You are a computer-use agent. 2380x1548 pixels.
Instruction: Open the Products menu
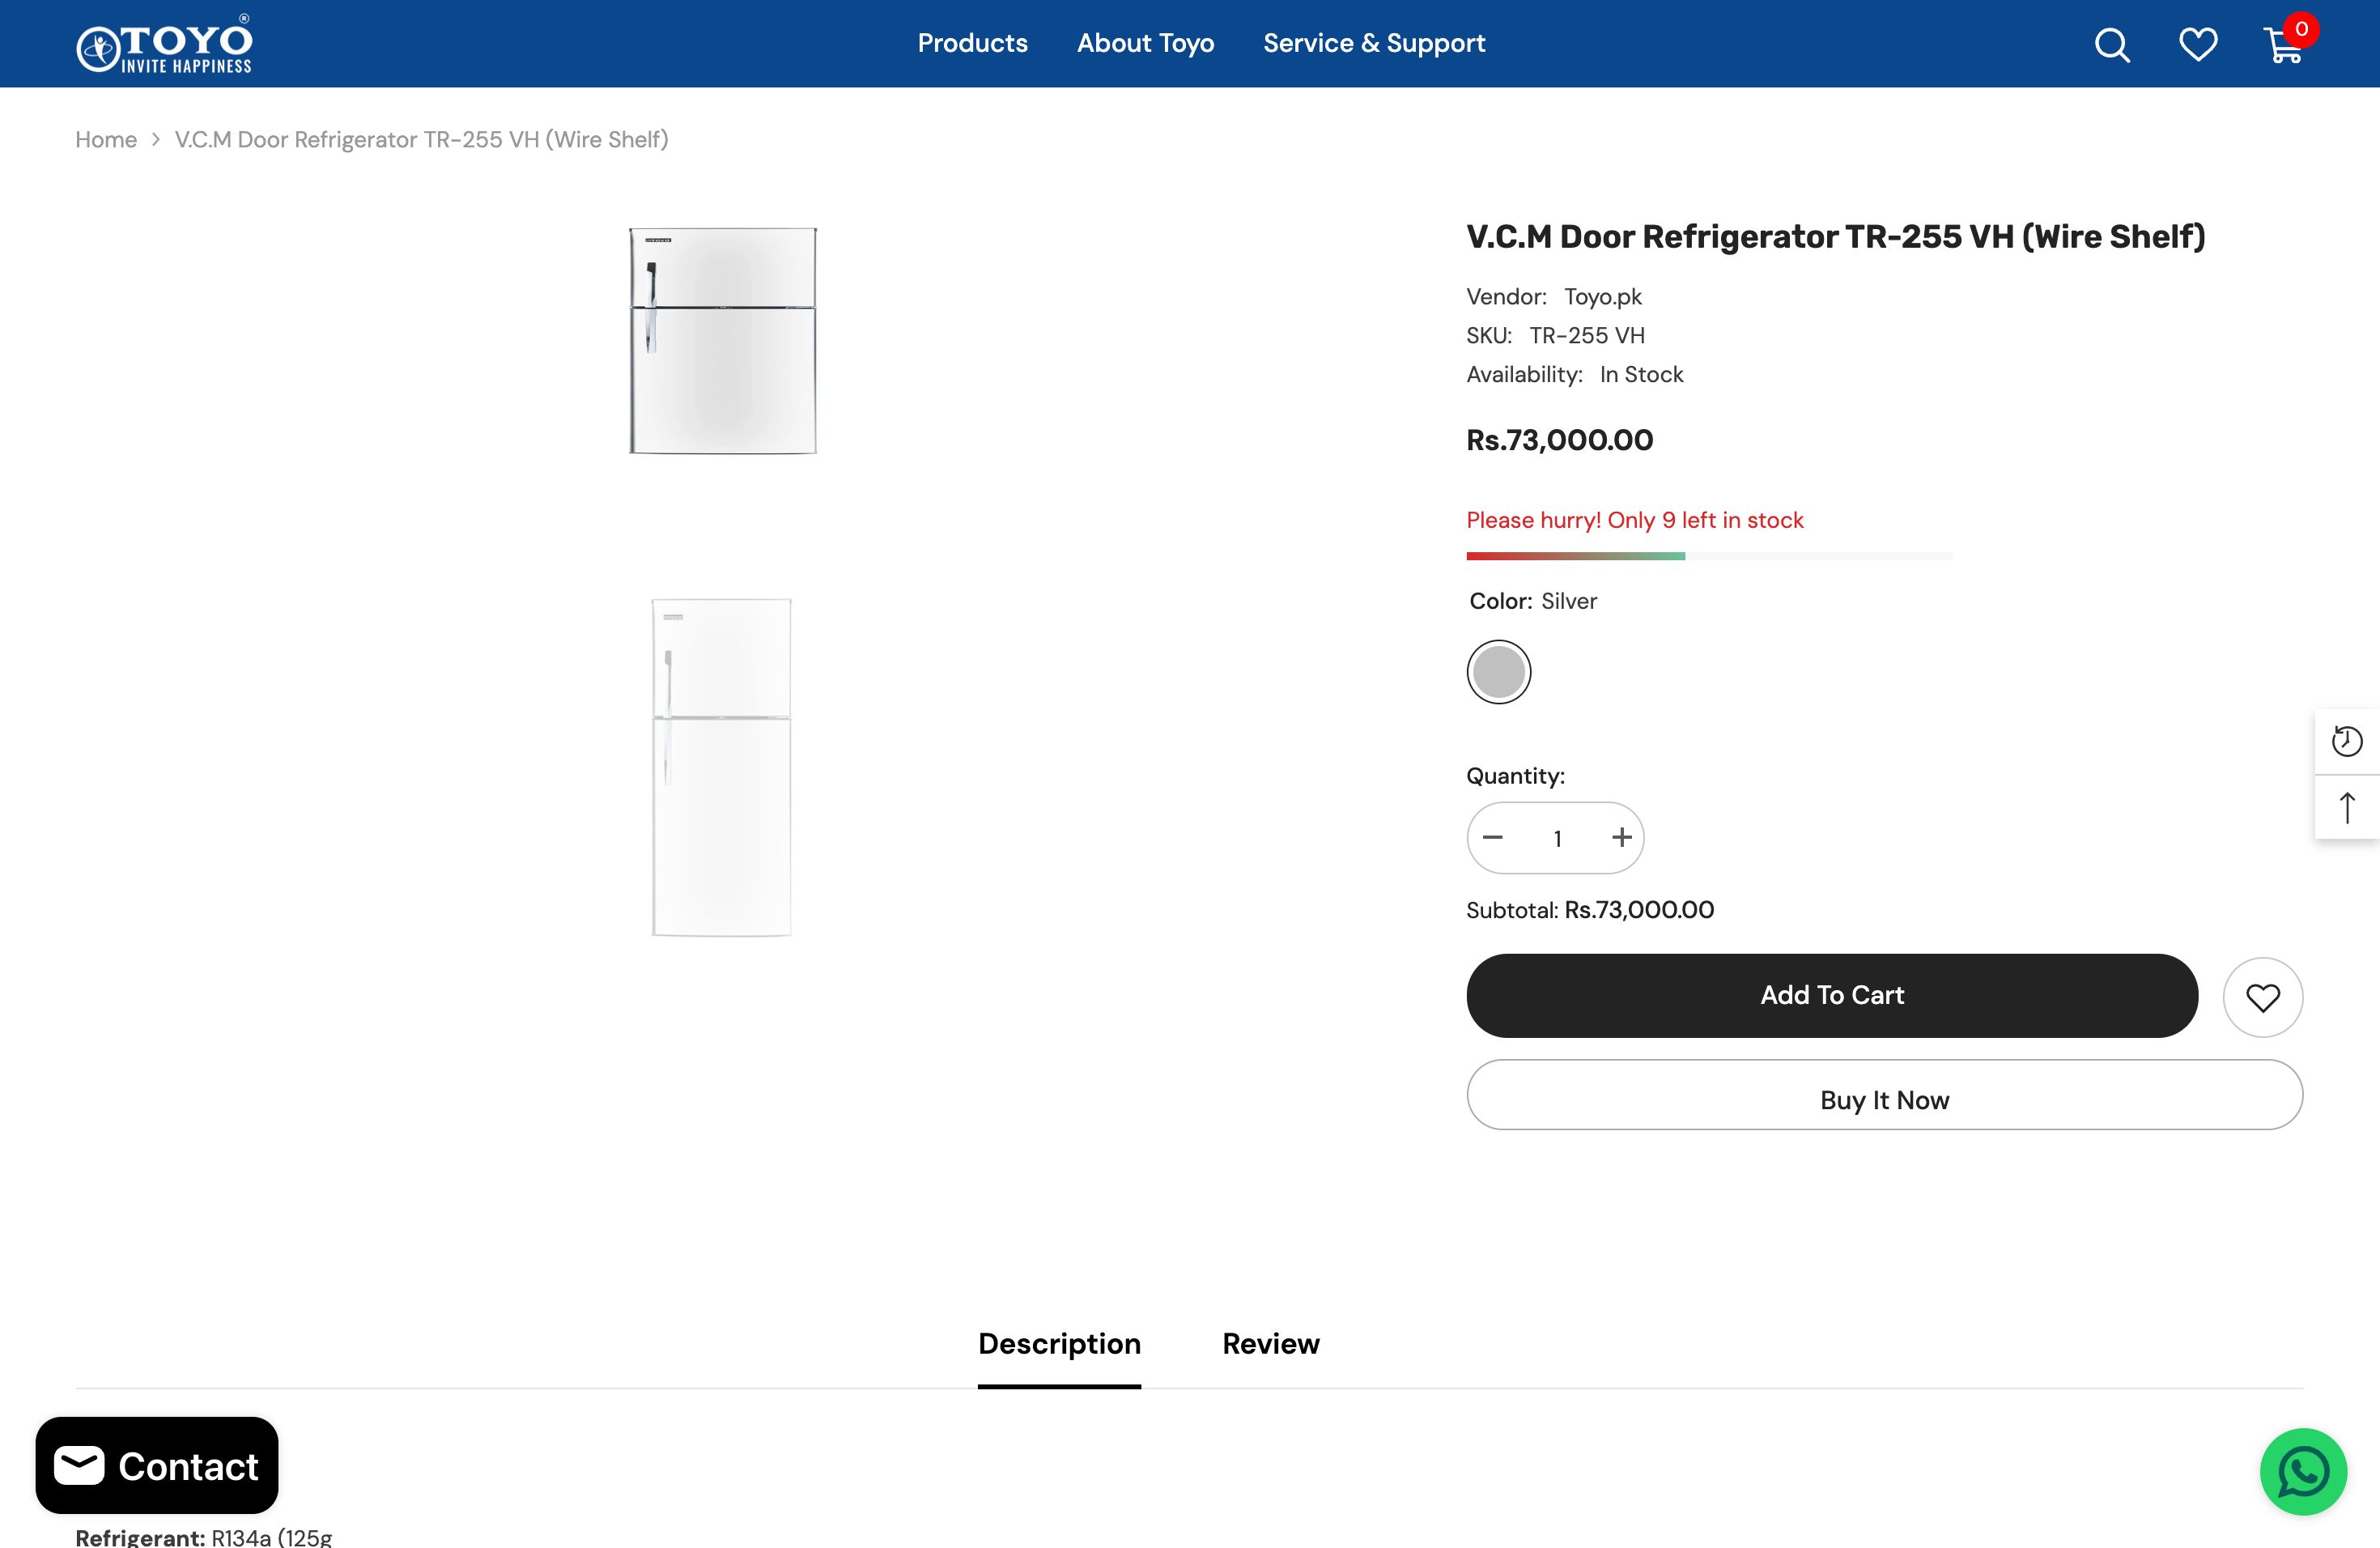point(972,43)
